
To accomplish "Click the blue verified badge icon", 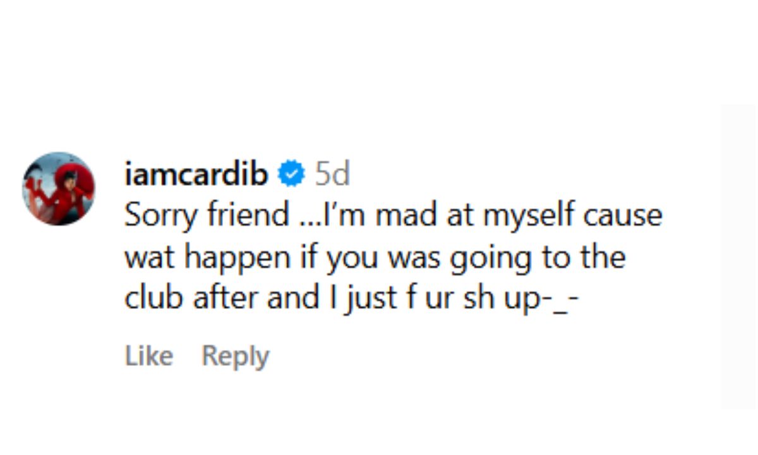I will pyautogui.click(x=292, y=174).
